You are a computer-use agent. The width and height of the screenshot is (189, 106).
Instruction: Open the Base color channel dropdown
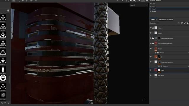(x=154, y=23)
